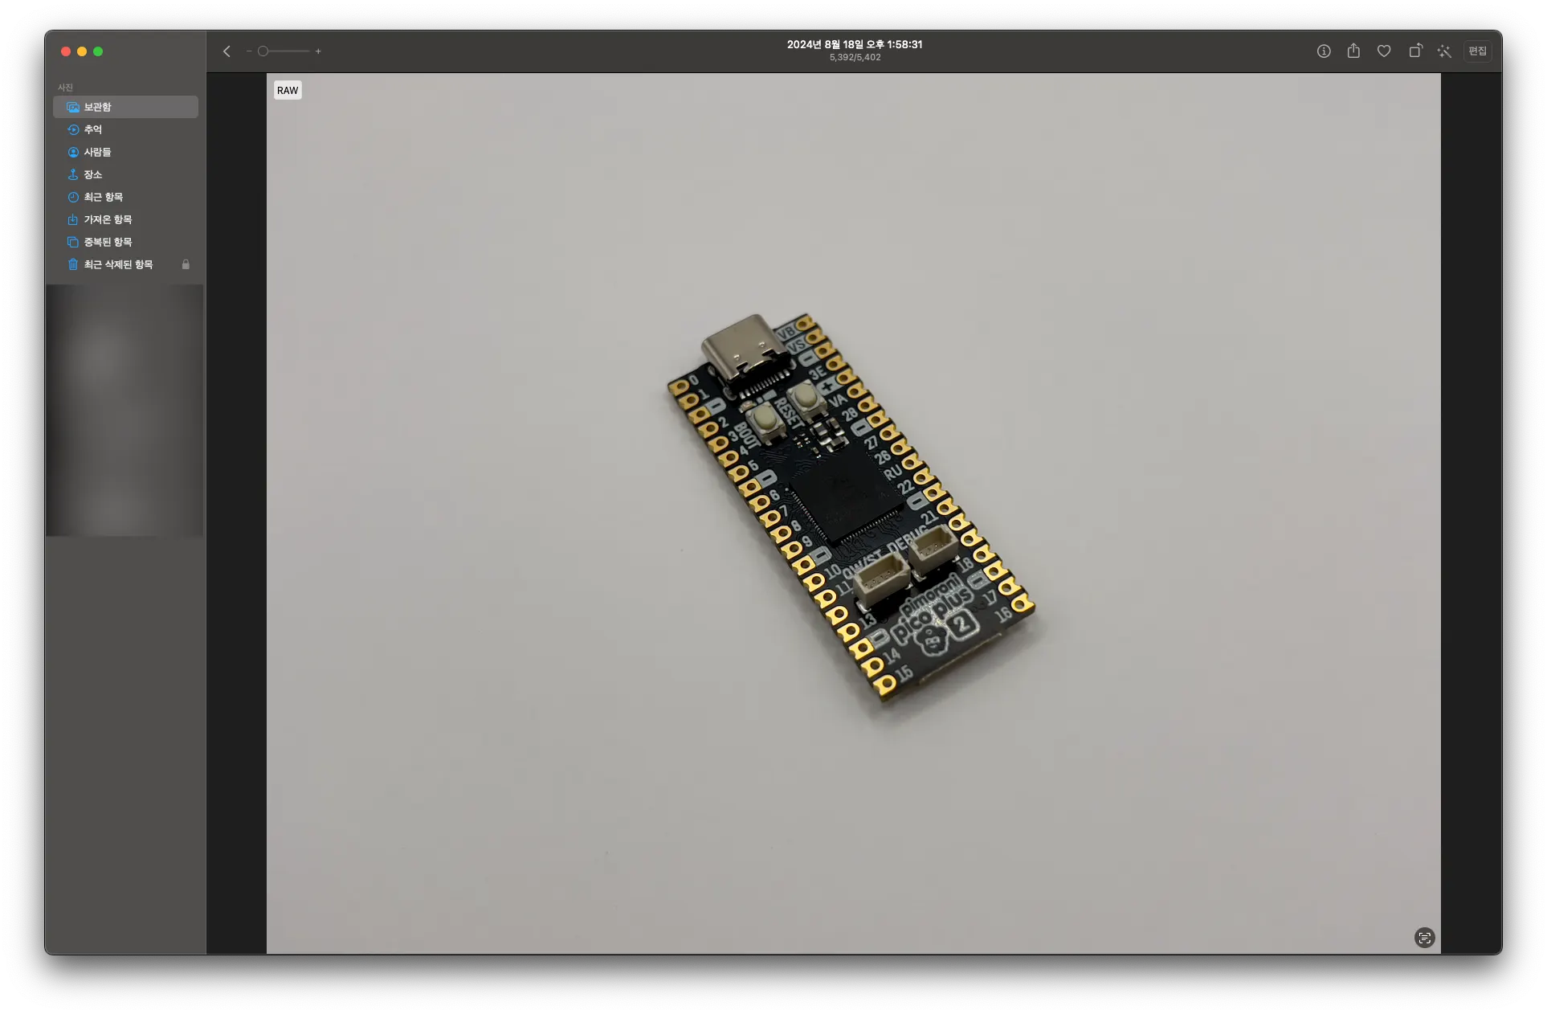This screenshot has width=1547, height=1014.
Task: Click the share icon in the toolbar
Action: tap(1353, 51)
